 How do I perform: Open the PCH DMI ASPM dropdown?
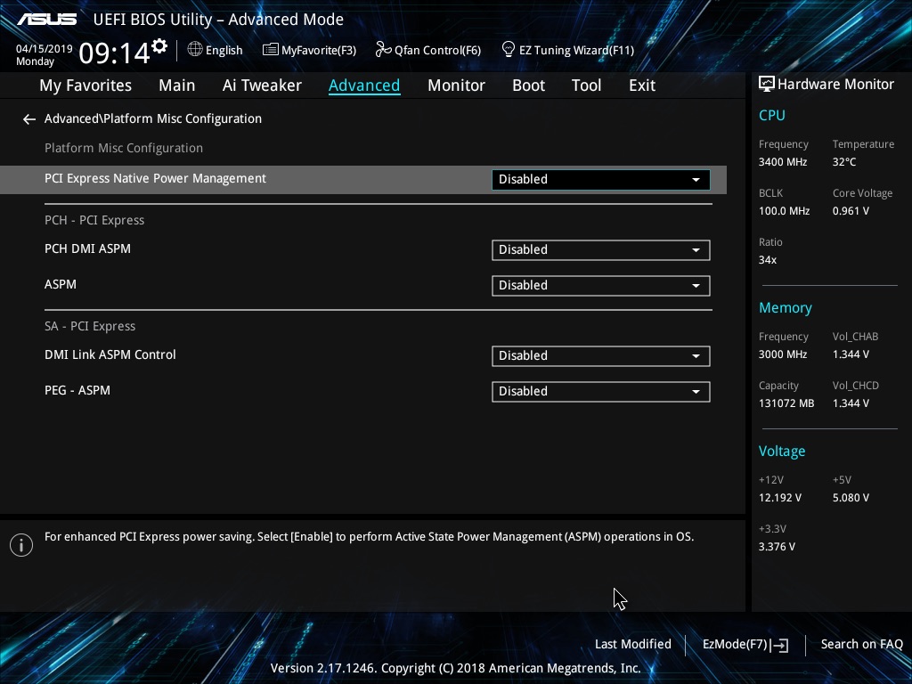click(x=601, y=250)
